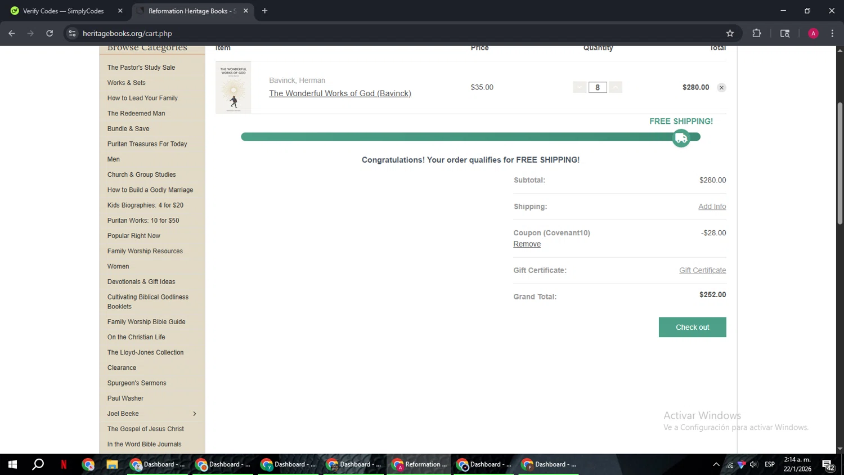This screenshot has width=844, height=475.
Task: Open the Chrome three-dot menu
Action: tap(832, 33)
